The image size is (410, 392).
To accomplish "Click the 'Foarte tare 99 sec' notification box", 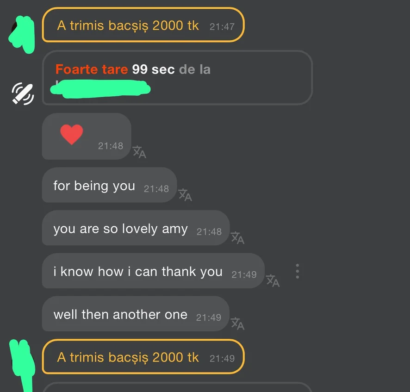I will [177, 77].
